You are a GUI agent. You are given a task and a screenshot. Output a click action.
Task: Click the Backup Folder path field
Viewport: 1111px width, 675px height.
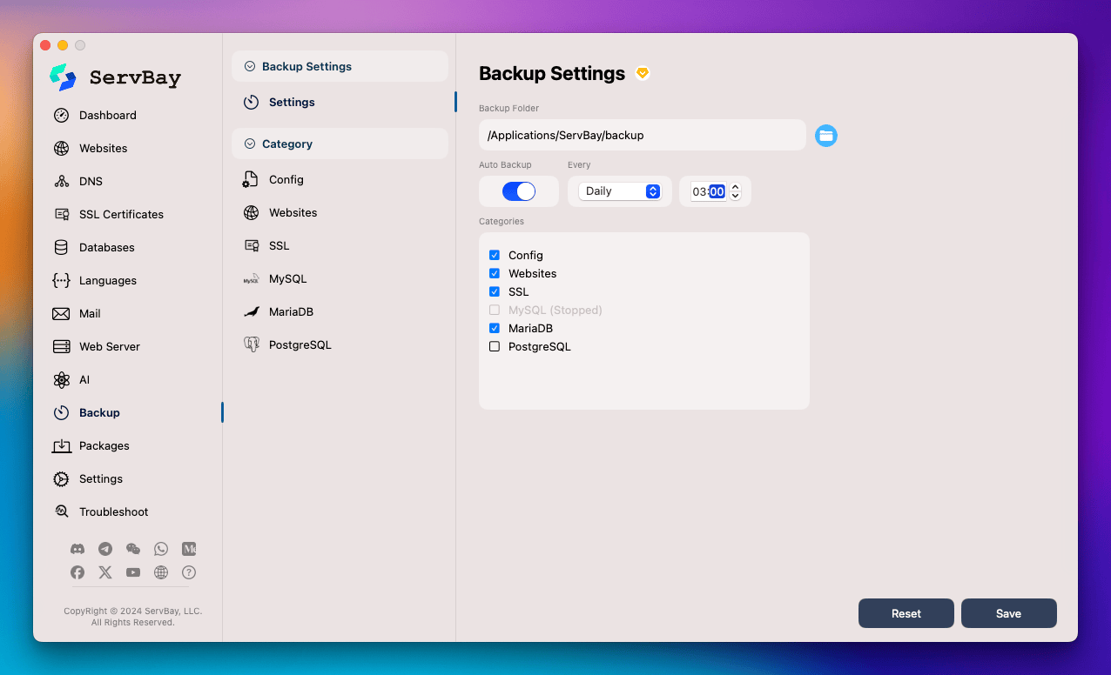pos(642,135)
